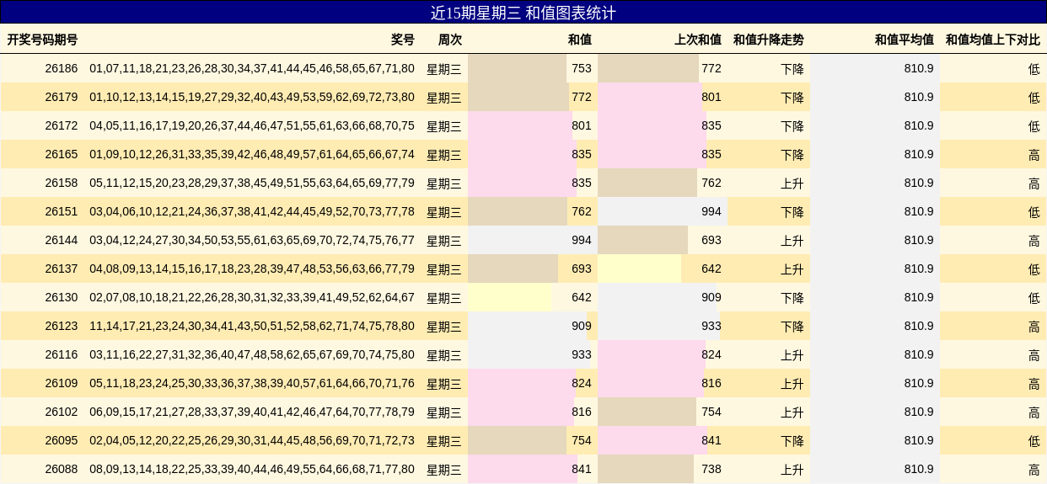Click the 下降 trend in row 26130

click(792, 298)
